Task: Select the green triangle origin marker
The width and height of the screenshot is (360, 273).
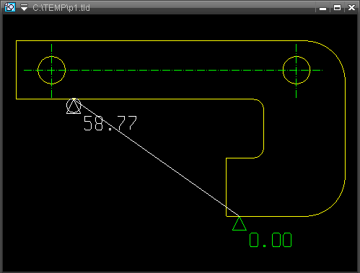Action: tap(240, 223)
